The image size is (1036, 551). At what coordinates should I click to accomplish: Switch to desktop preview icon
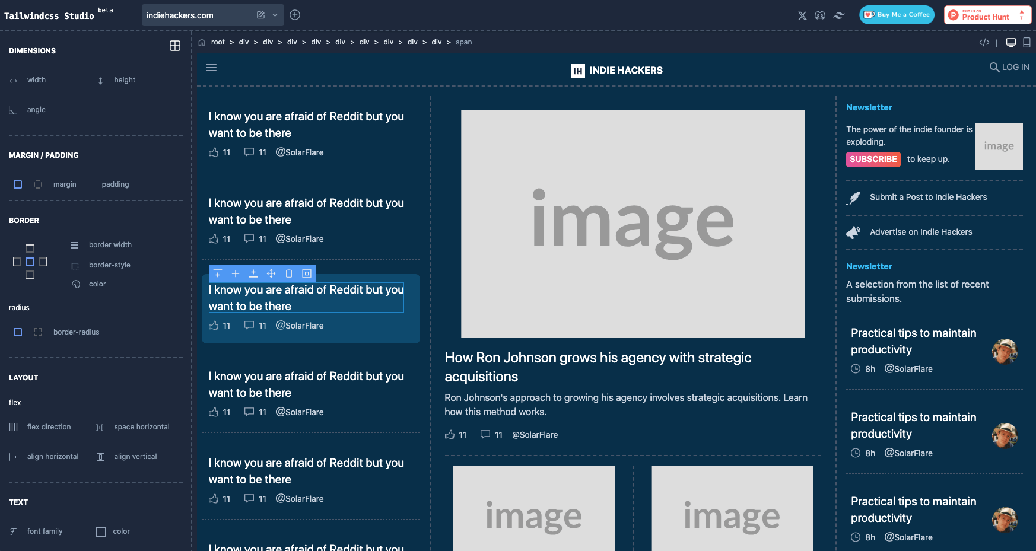point(1011,42)
